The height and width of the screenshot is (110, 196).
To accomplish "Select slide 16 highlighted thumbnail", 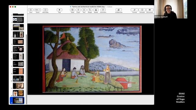I will tap(18, 101).
